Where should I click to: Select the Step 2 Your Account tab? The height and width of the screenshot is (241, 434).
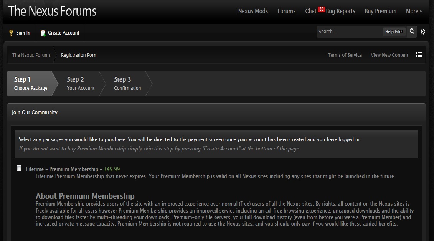point(81,84)
